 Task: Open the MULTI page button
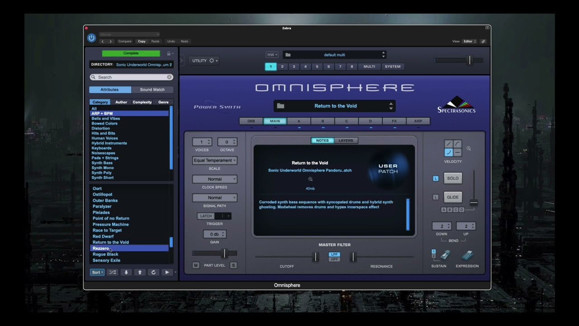tap(370, 67)
